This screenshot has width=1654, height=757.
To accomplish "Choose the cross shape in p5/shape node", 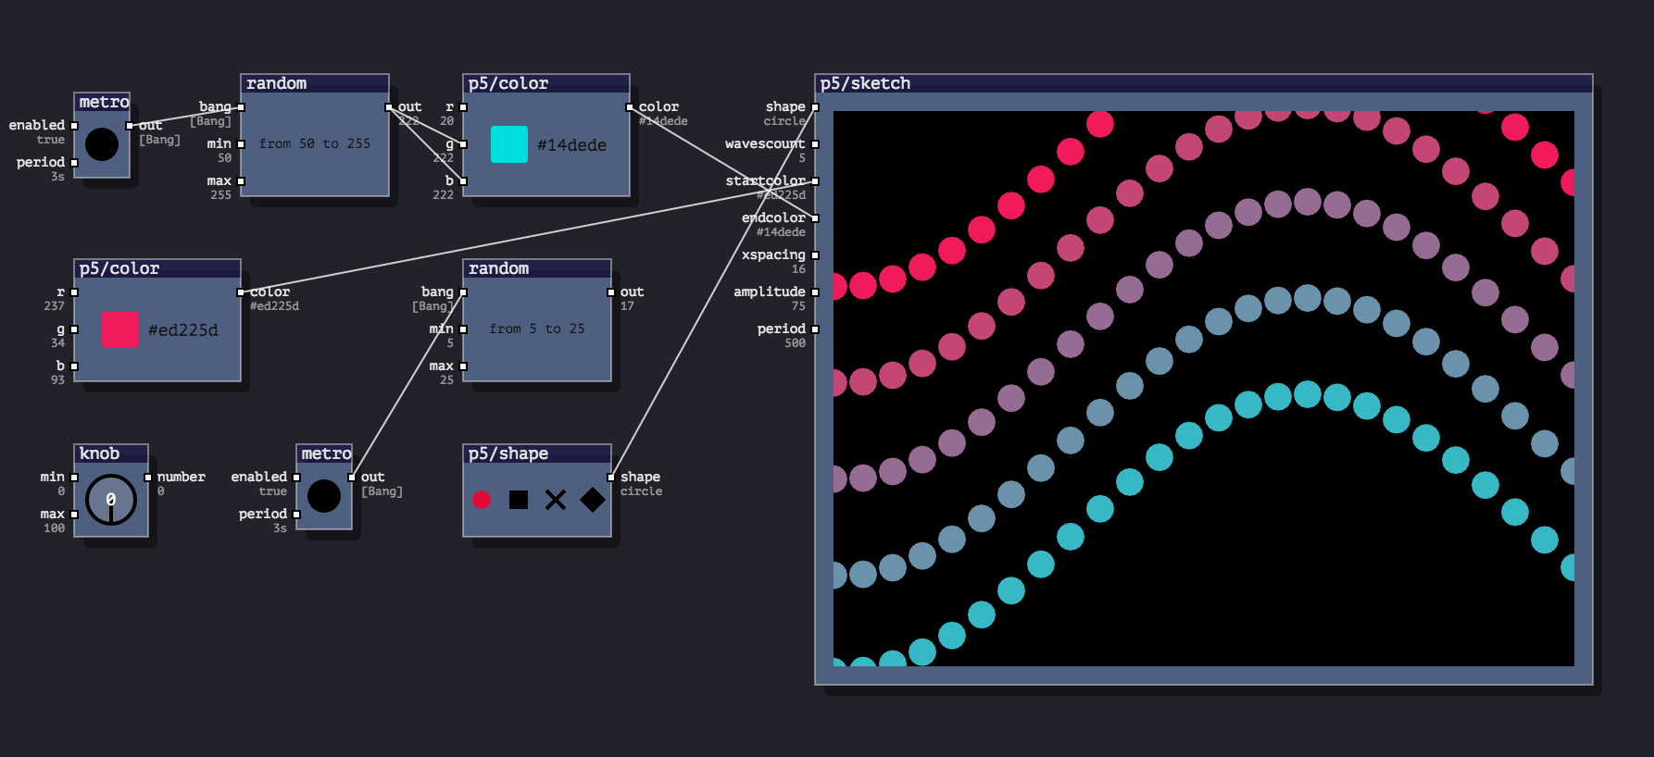I will tap(556, 500).
